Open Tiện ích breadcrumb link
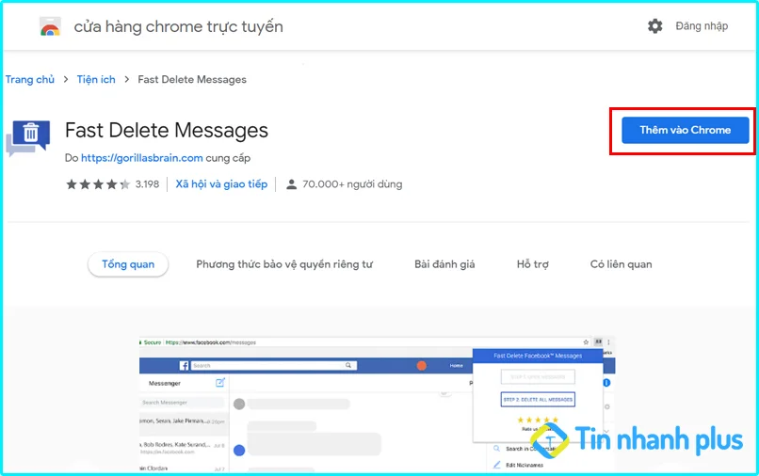Viewport: 759px width, 476px height. pos(96,79)
